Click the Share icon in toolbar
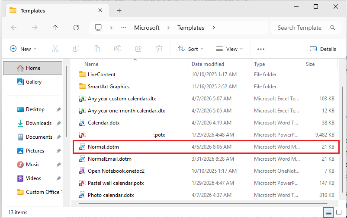Screen dimensions: 347x218 (138, 49)
